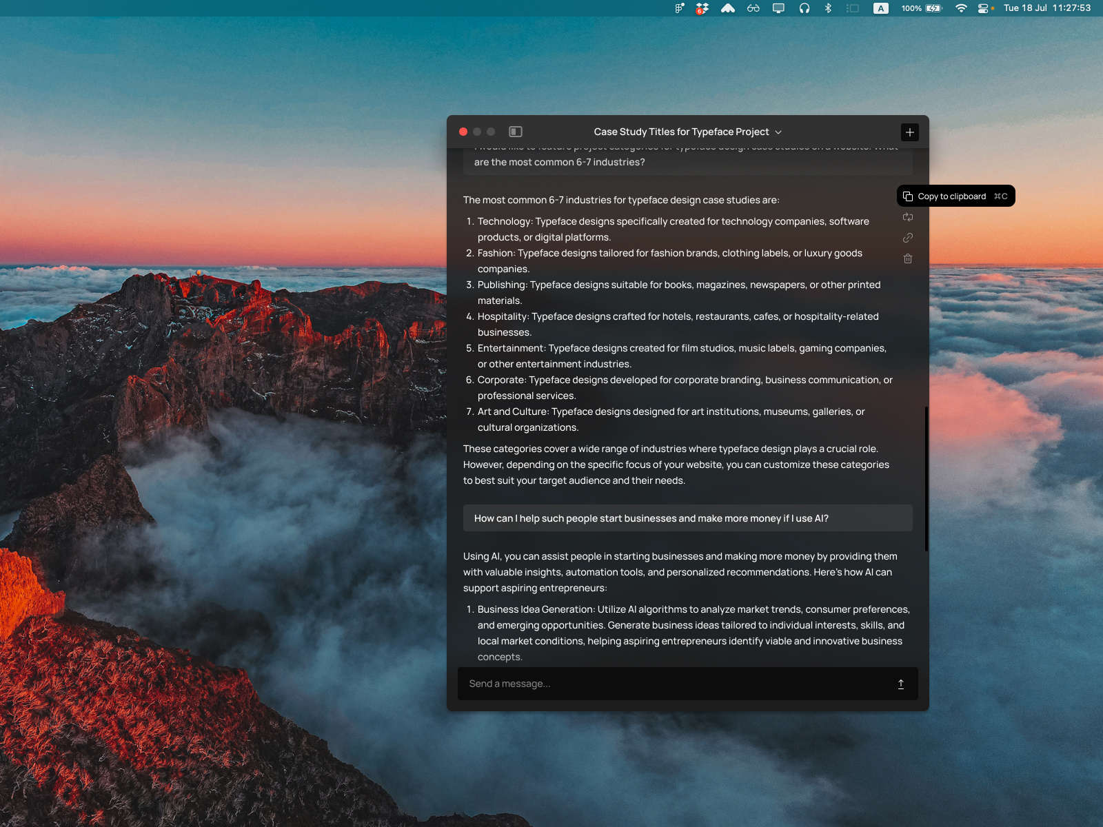Viewport: 1103px width, 827px height.
Task: Delete the message with the trash icon
Action: 908,258
